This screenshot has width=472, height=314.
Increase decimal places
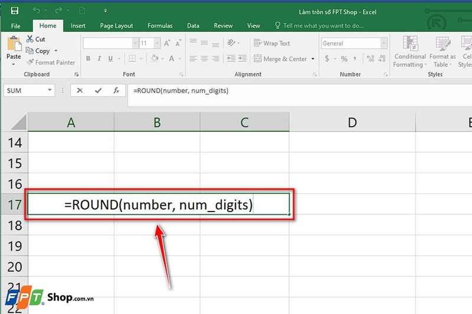click(371, 58)
